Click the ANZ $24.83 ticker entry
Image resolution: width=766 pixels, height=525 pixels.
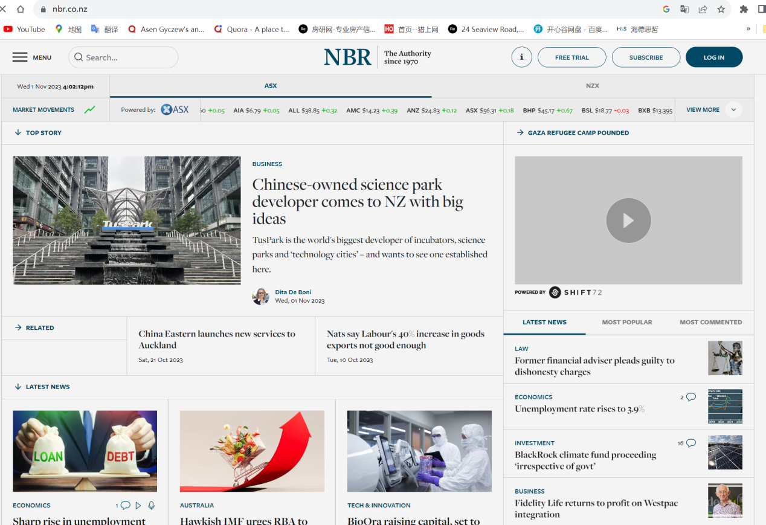point(431,111)
